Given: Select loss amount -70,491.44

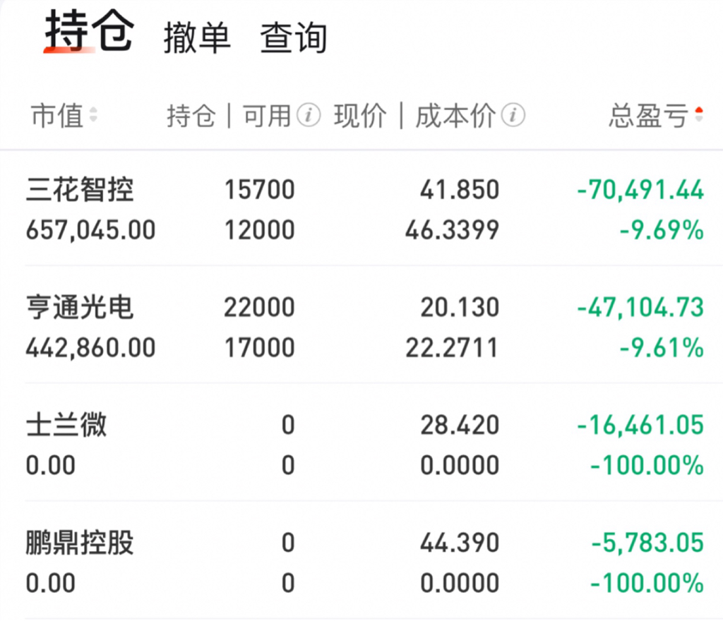Looking at the screenshot, I should (640, 190).
